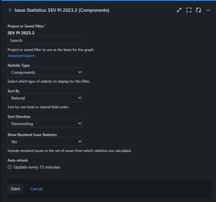Focus the project or filter Search field
This screenshot has width=216, height=202.
click(x=45, y=40)
